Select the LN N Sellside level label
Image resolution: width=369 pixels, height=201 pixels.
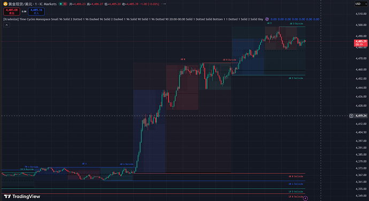[x=296, y=197]
